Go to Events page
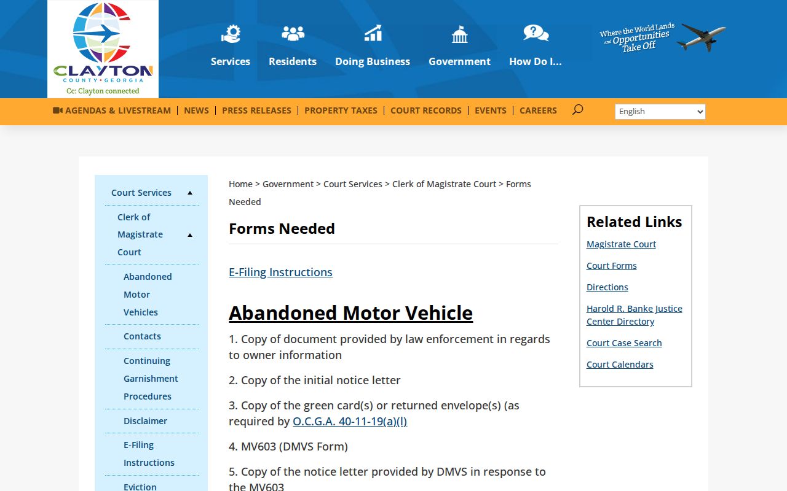 [491, 110]
